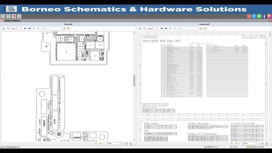Click the fit-page icon at bottom of diagram.pdf
This screenshot has width=272, height=153.
coord(267,144)
